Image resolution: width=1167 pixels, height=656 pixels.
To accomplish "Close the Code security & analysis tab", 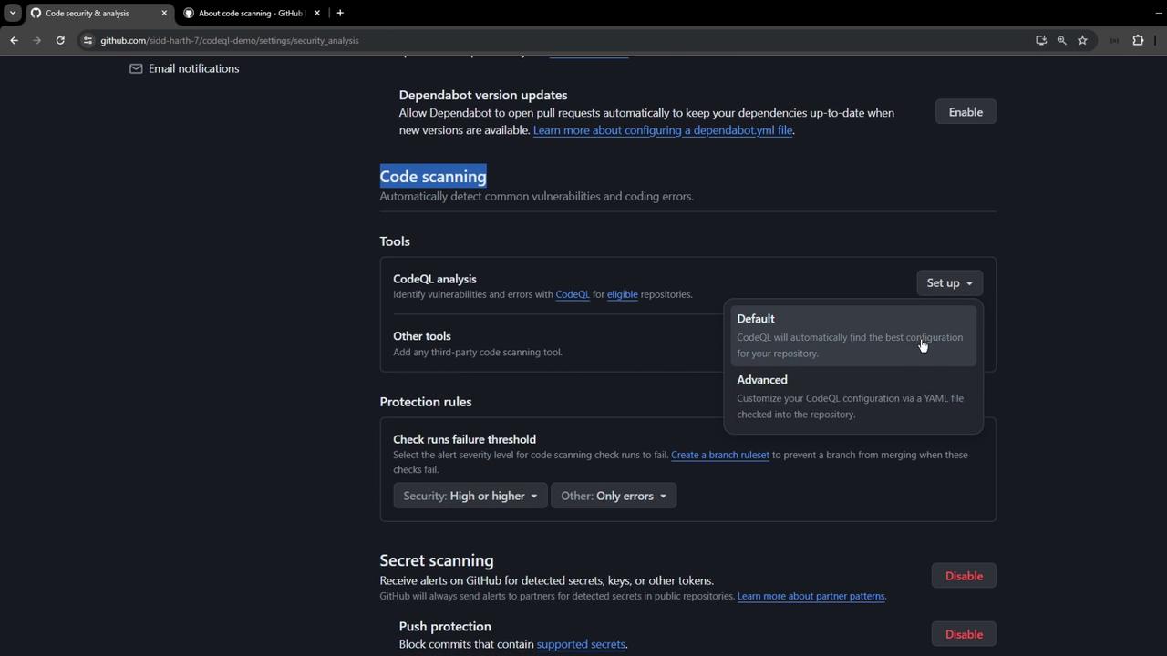I will pyautogui.click(x=164, y=13).
